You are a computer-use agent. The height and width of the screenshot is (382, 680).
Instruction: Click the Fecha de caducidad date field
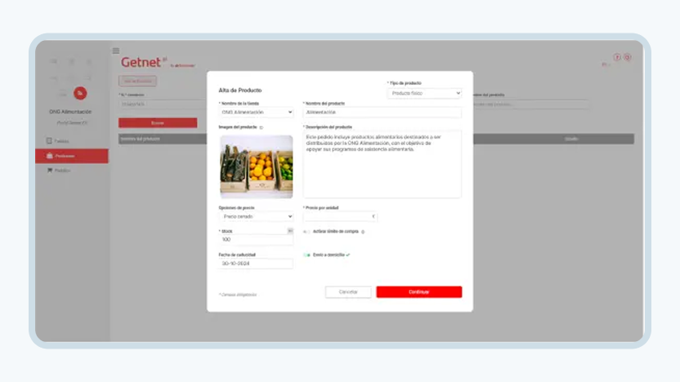coord(256,264)
